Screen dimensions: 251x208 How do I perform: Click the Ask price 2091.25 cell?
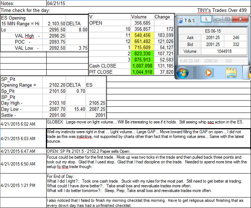coord(213,38)
